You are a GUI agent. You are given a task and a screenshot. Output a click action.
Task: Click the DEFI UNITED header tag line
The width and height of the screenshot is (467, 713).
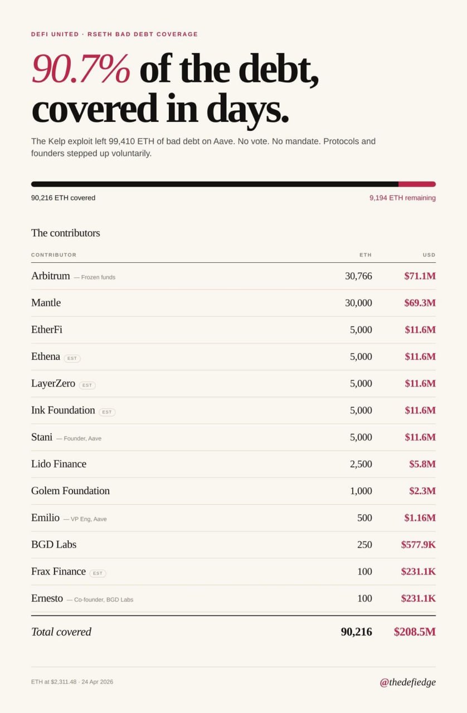114,35
